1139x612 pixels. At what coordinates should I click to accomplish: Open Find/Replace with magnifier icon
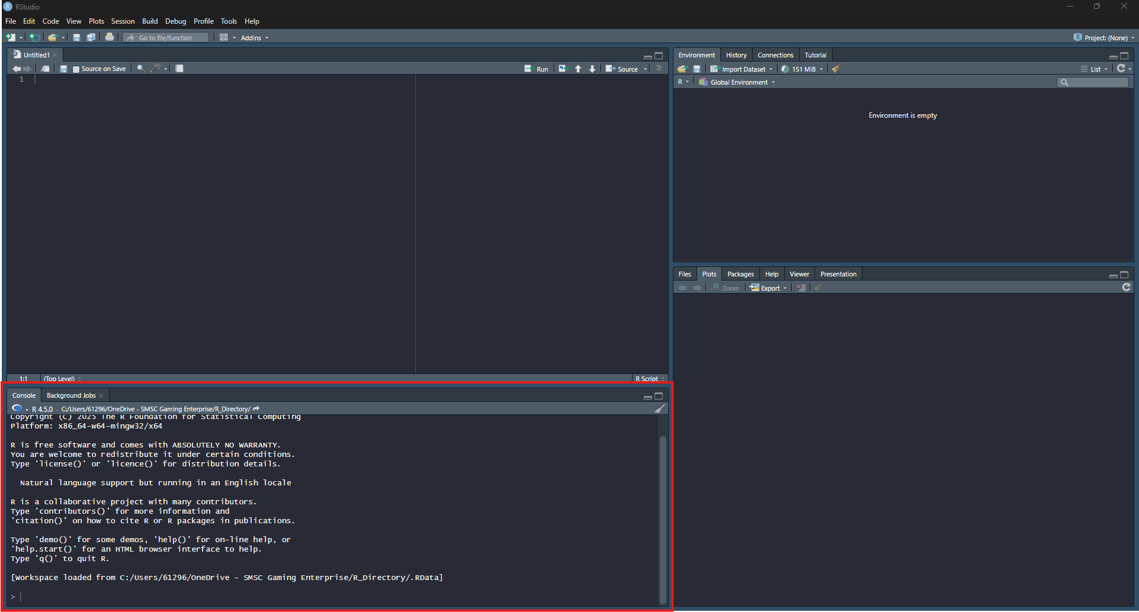click(141, 69)
